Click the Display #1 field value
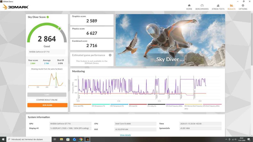The image size is (253, 142). click(x=70, y=128)
